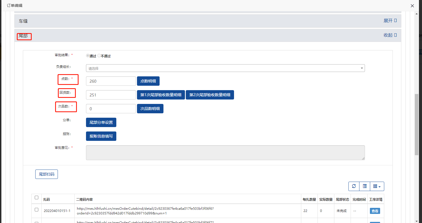Open 第2次尾部验收数量明细
Image resolution: width=422 pixels, height=223 pixels.
(x=209, y=95)
